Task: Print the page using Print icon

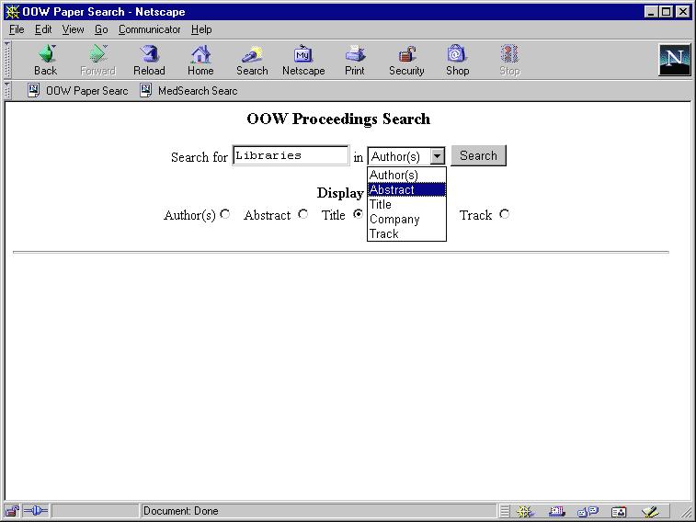Action: 355,59
